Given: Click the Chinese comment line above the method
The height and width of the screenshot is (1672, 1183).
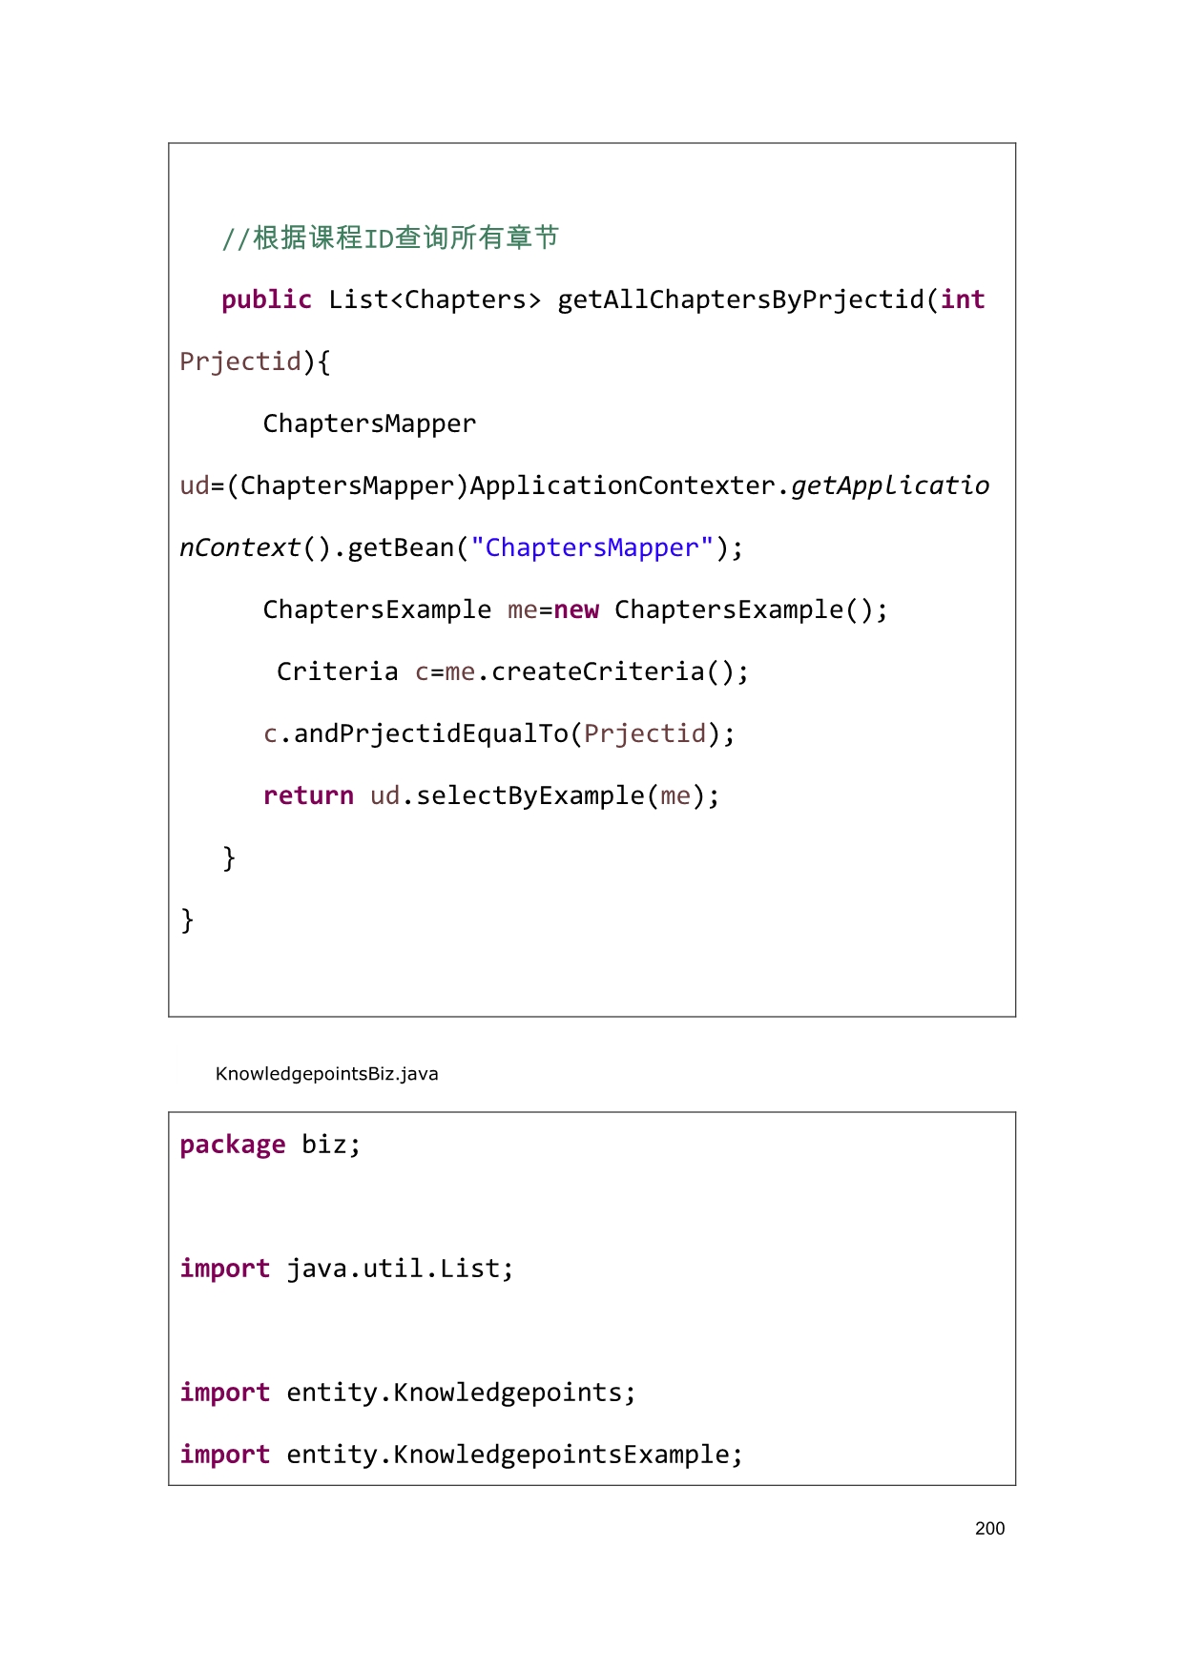Looking at the screenshot, I should click(390, 237).
